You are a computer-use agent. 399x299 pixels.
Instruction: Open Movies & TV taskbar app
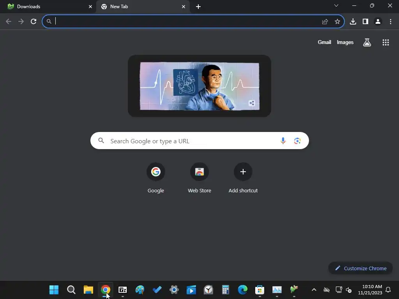tap(191, 290)
